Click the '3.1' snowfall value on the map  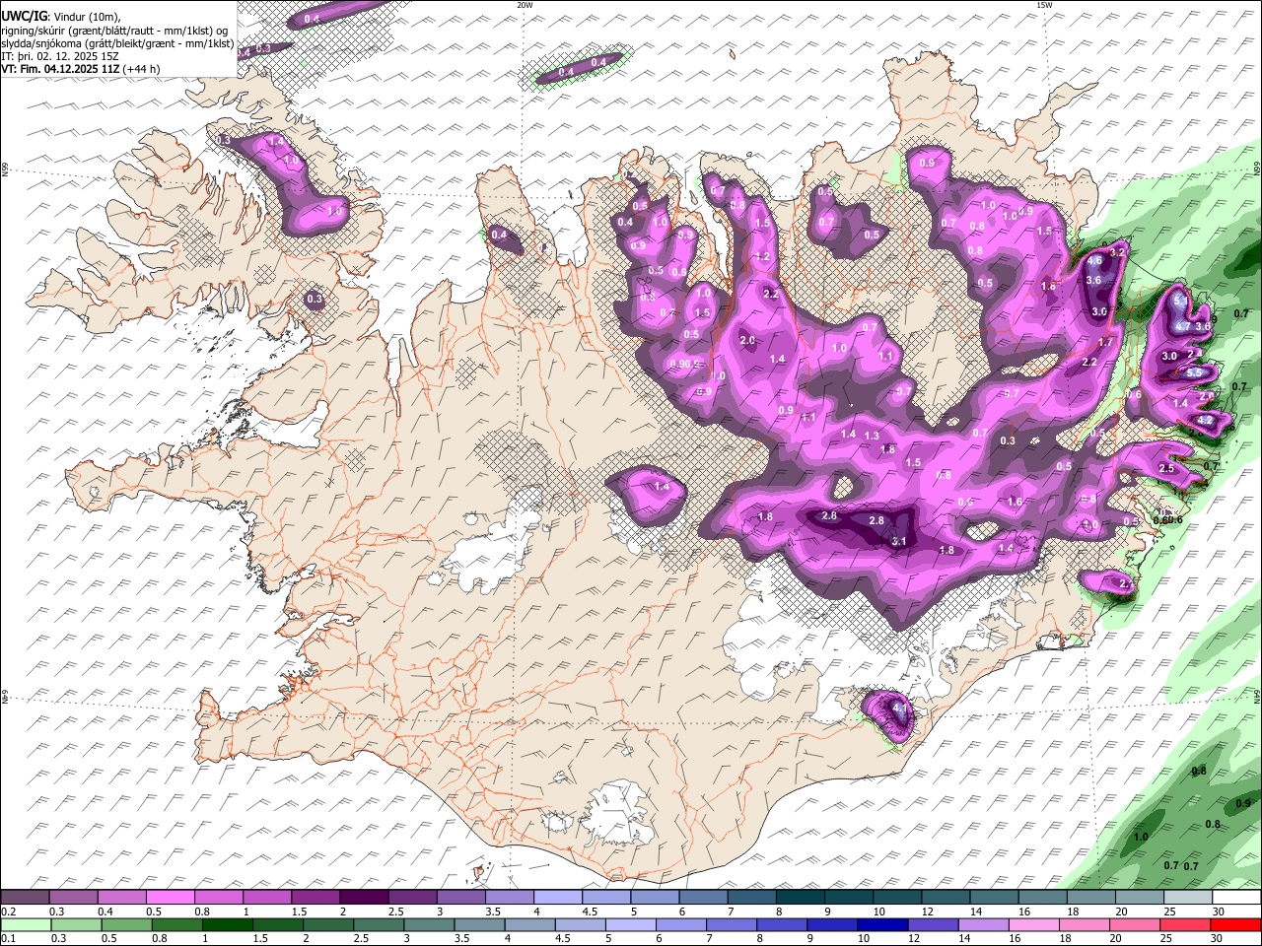coord(898,541)
